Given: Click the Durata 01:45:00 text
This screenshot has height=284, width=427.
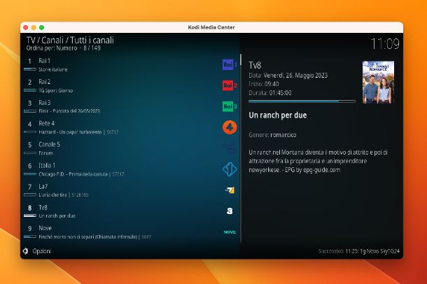Looking at the screenshot, I should [x=270, y=93].
